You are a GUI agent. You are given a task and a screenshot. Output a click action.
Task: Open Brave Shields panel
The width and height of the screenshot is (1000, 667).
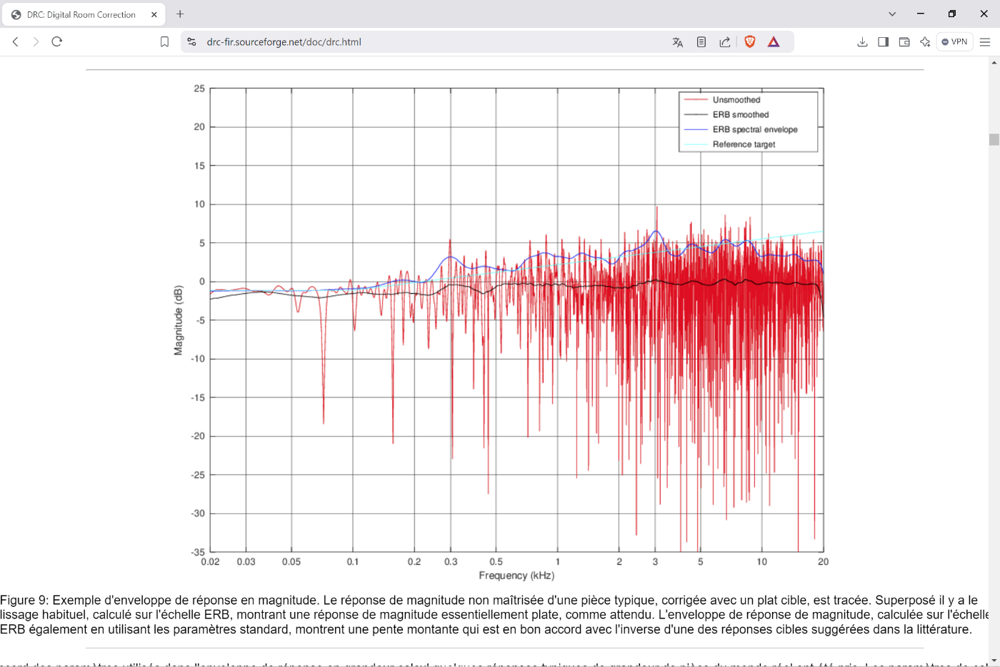pyautogui.click(x=749, y=42)
